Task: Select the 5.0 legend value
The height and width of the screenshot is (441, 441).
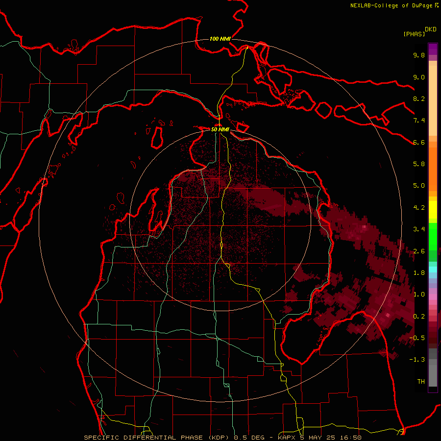Action: [419, 186]
